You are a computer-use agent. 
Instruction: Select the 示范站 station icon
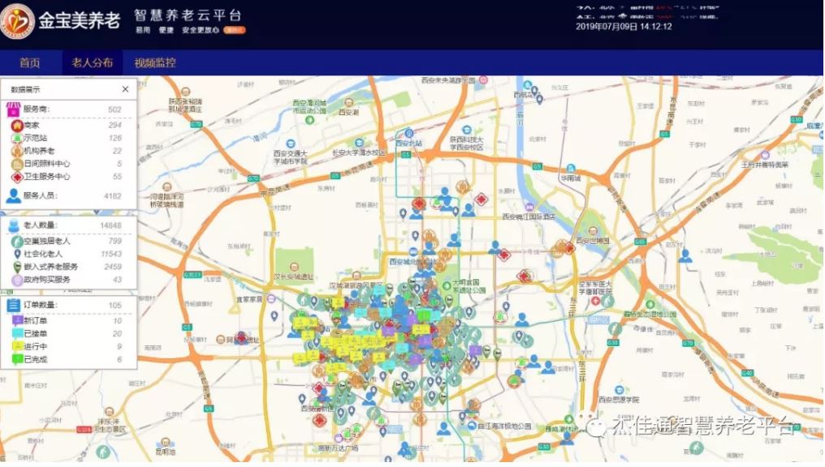coord(16,139)
